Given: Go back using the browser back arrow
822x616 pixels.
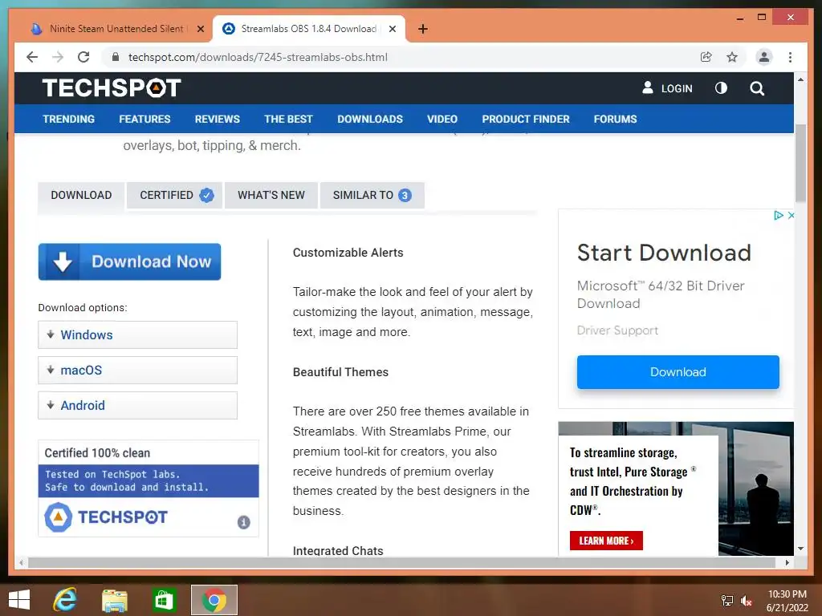Looking at the screenshot, I should 32,57.
